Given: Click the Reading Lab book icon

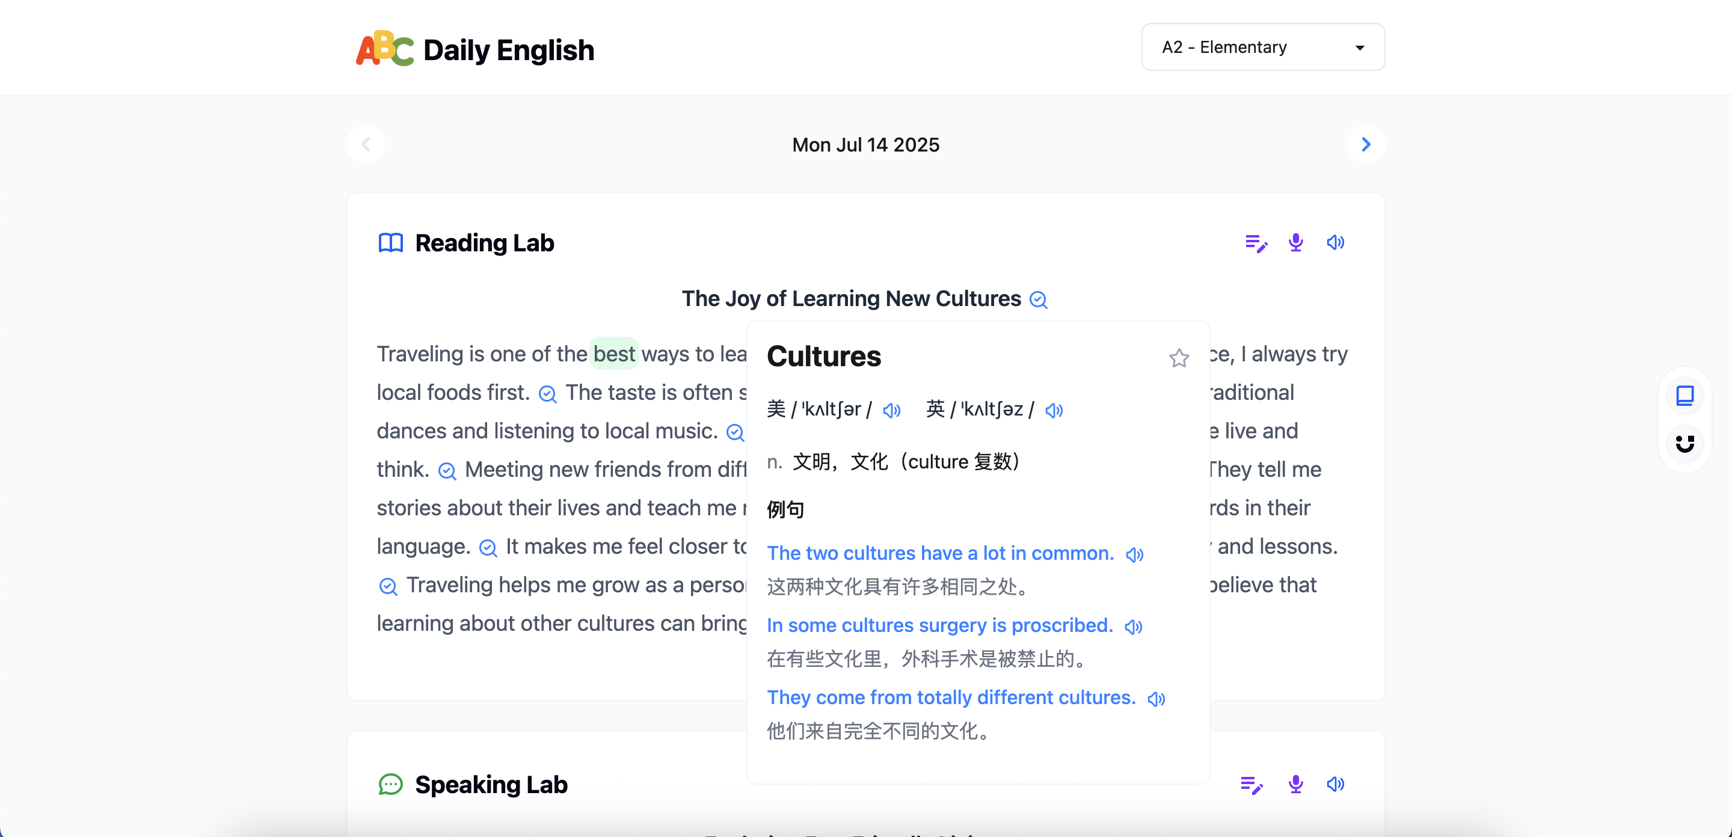Looking at the screenshot, I should pos(391,243).
